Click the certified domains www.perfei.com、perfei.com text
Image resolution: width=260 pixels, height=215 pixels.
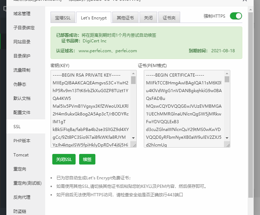click(108, 51)
